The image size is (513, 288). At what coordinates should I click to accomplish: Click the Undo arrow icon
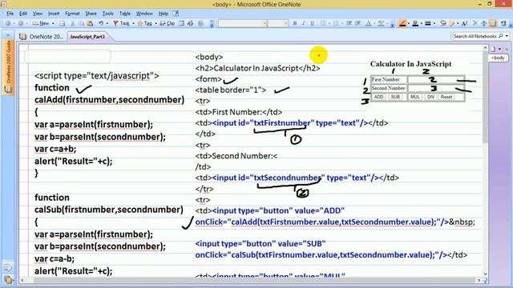(x=101, y=23)
